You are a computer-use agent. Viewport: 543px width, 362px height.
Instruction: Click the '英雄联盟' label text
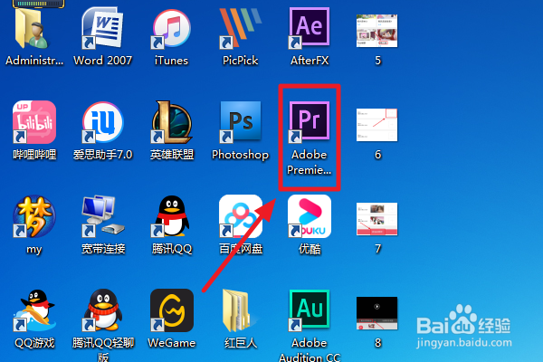click(172, 155)
